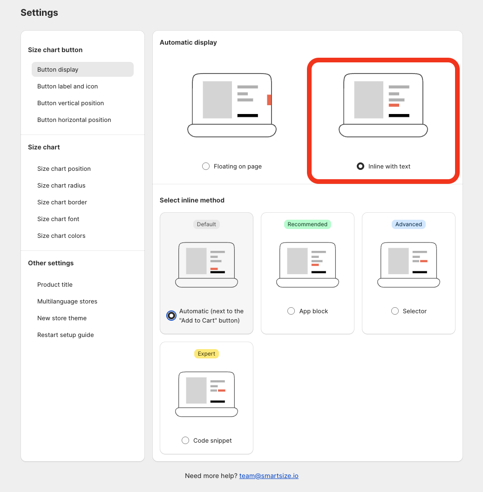Open Button label and icon settings

[x=68, y=86]
